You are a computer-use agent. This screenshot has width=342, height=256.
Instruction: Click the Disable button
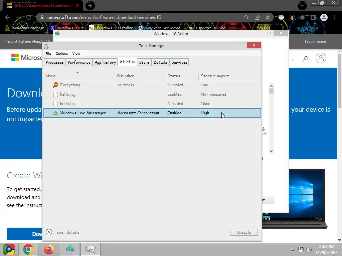[x=244, y=232]
